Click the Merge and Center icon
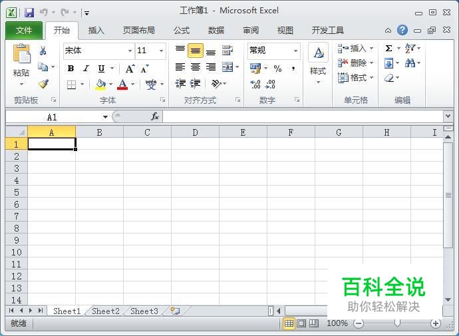 click(x=228, y=67)
